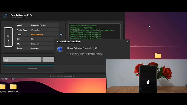
Task: Click log line 'Activation check attempt 1/6'
Action: pos(85,32)
